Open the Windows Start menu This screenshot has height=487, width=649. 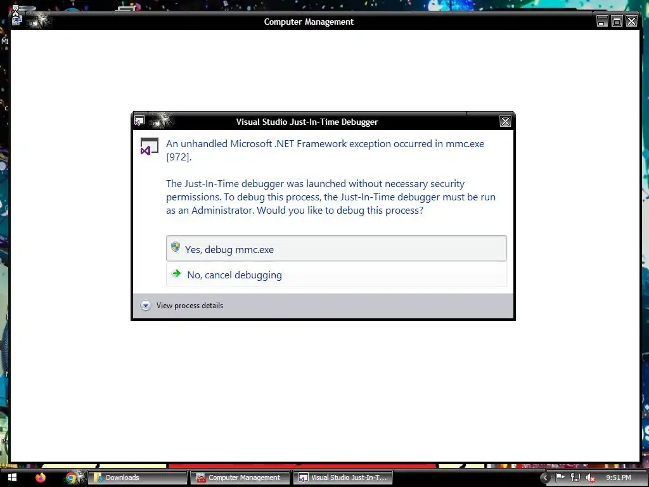[13, 477]
